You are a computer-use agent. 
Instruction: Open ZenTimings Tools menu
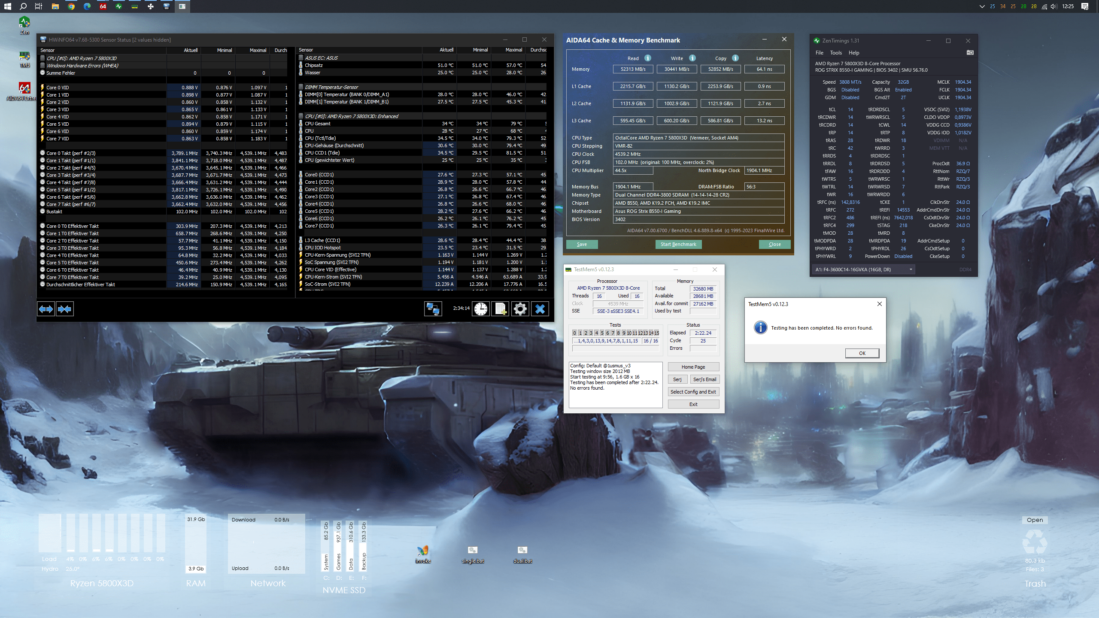[835, 53]
